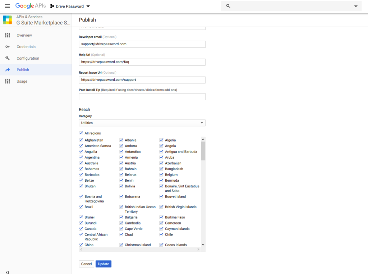Toggle the Antarctica checkbox
This screenshot has height=274, width=368.
click(x=121, y=152)
